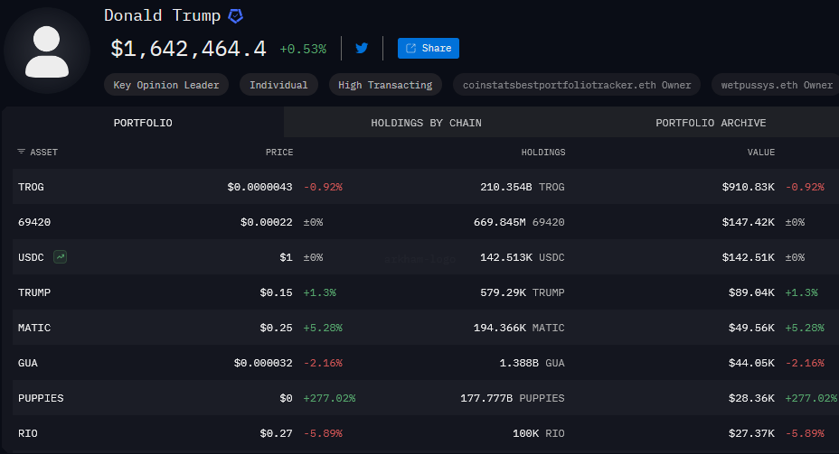
Task: Click the 210.354B TROG holdings
Action: click(x=523, y=187)
